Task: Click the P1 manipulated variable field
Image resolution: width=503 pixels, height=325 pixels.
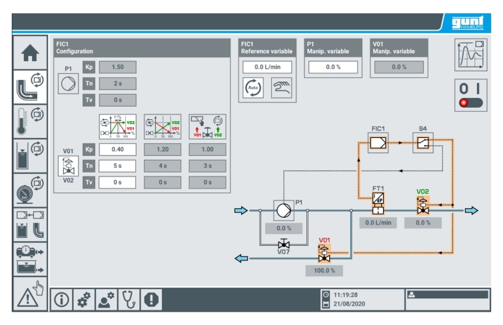Action: click(333, 67)
